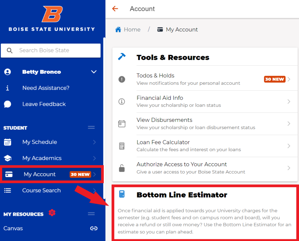This screenshot has height=241, width=299.
Task: Click 'Calculate the fees and interest' description
Action: click(189, 150)
